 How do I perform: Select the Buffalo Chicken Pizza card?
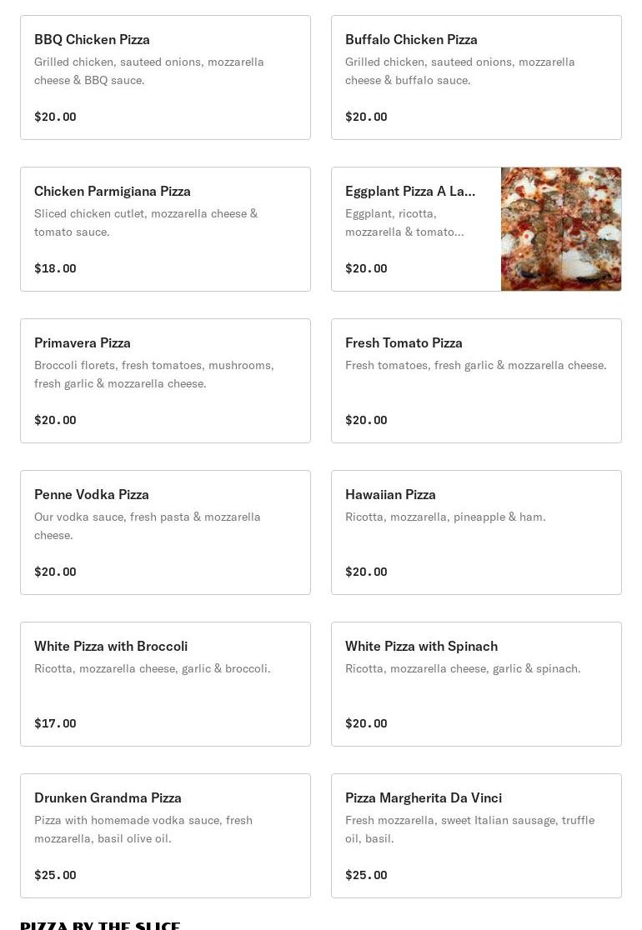point(476,77)
